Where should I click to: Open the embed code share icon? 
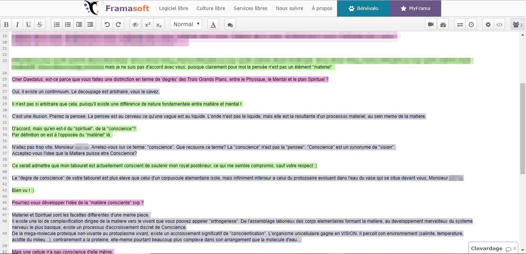coord(499,25)
